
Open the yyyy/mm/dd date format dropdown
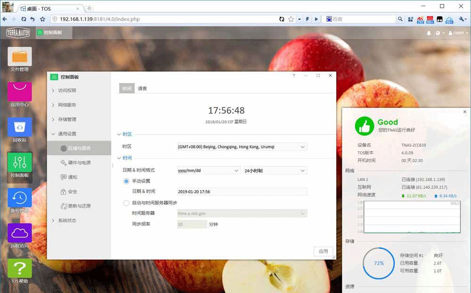coord(209,170)
